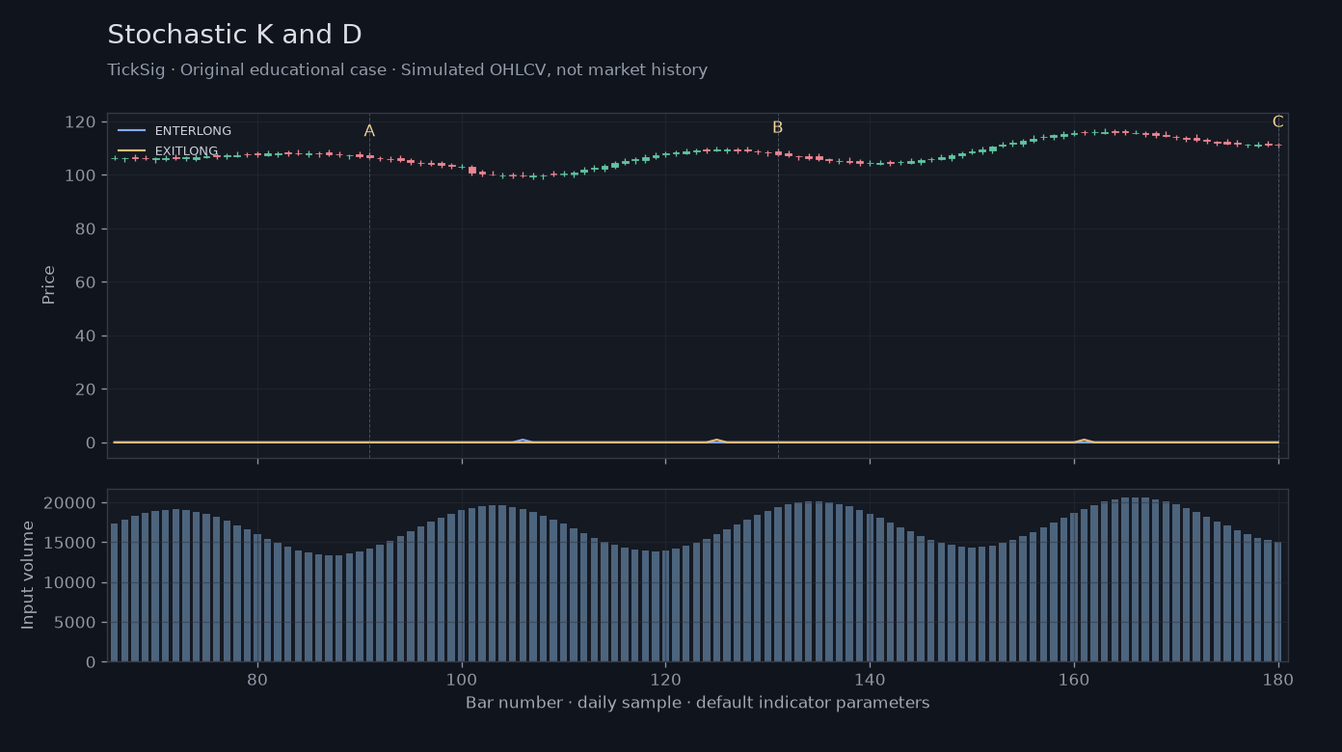1342x752 pixels.
Task: Select the EXITLONG legend entry
Action: (x=168, y=151)
